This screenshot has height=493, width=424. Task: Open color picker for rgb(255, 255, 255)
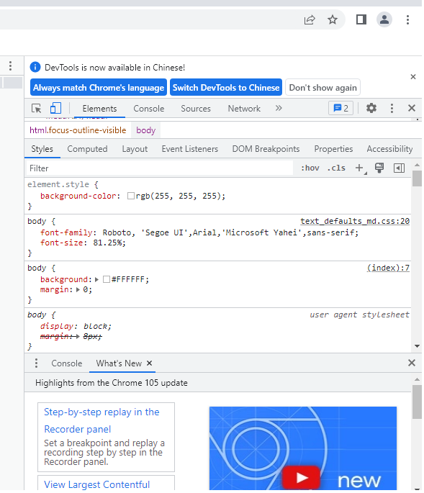(x=131, y=196)
